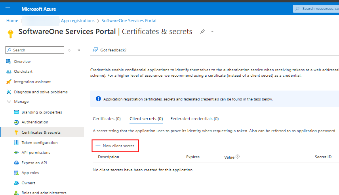Open the hamburger portal menu

[8, 9]
